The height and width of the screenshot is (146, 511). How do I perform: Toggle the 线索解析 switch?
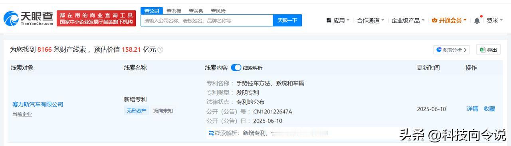236,68
